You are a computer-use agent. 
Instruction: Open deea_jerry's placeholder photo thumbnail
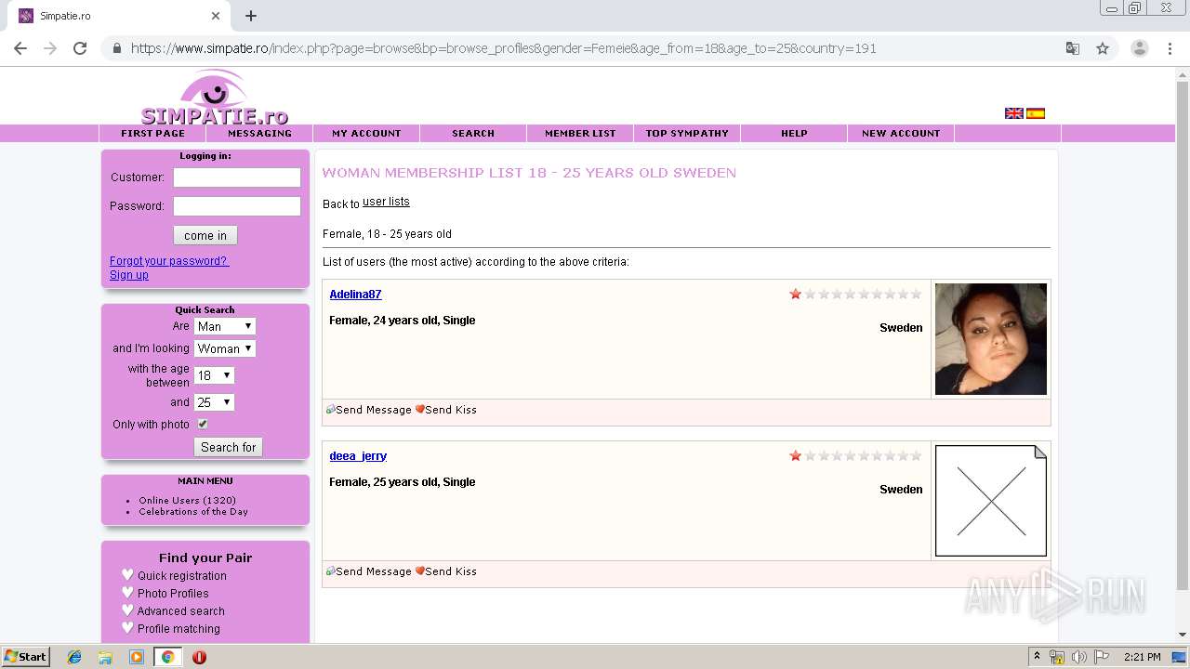coord(991,501)
